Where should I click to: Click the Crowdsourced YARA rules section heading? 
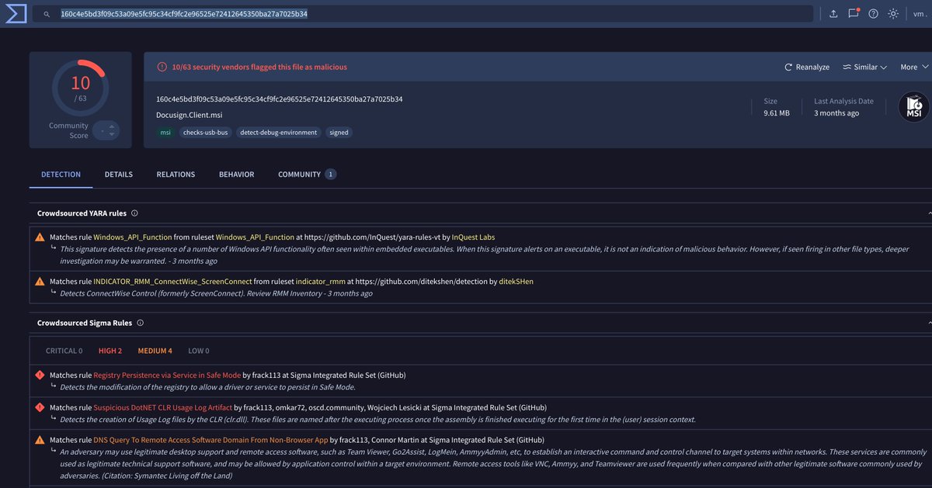82,213
